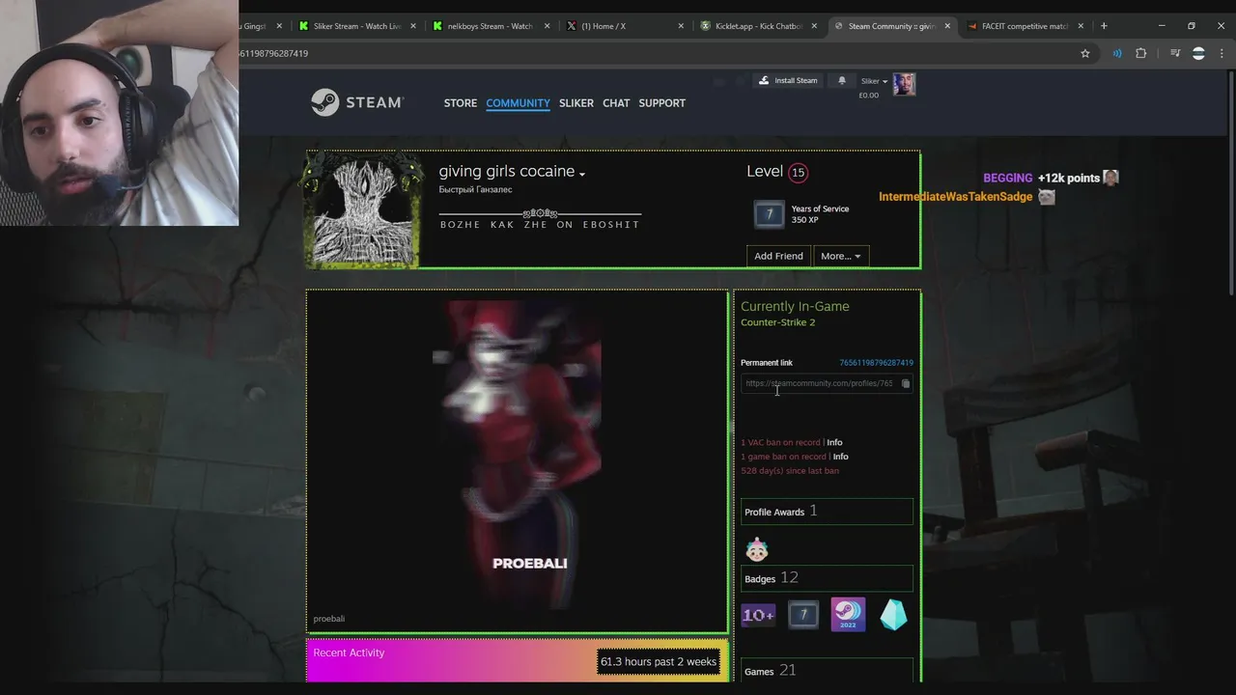Open the browser media control icon

point(1175,53)
